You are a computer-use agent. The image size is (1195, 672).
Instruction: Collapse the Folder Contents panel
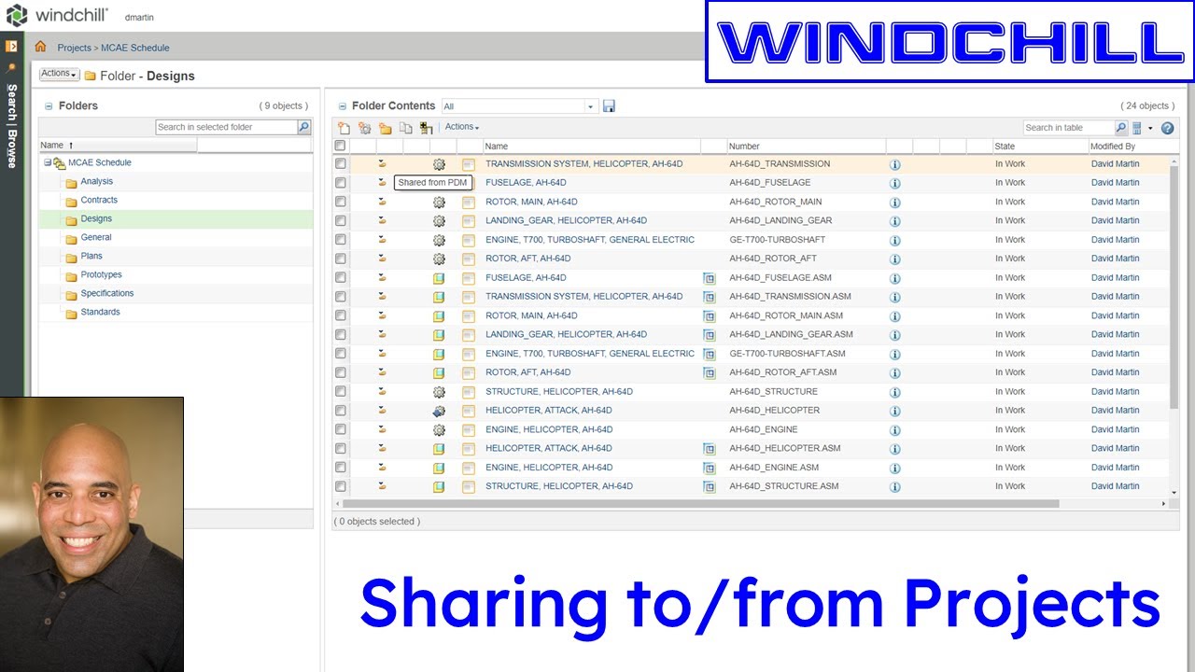(x=343, y=106)
